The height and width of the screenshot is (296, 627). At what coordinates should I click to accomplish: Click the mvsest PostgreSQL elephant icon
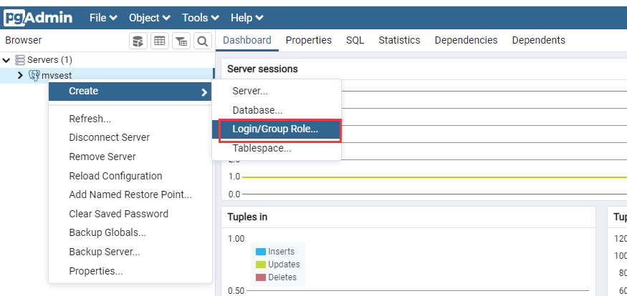pyautogui.click(x=34, y=75)
